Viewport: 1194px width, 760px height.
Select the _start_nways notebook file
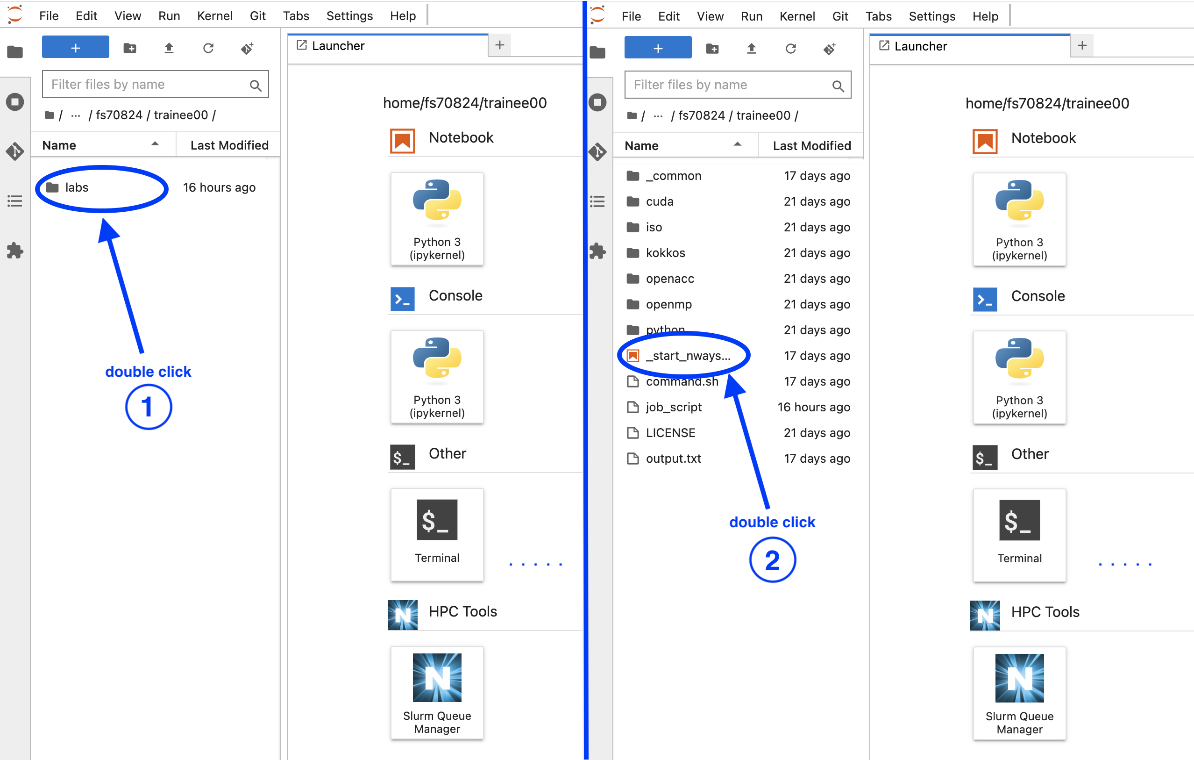(687, 356)
